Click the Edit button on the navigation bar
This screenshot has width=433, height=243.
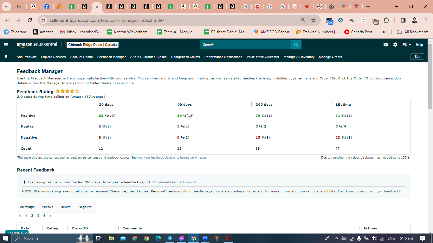point(417,57)
